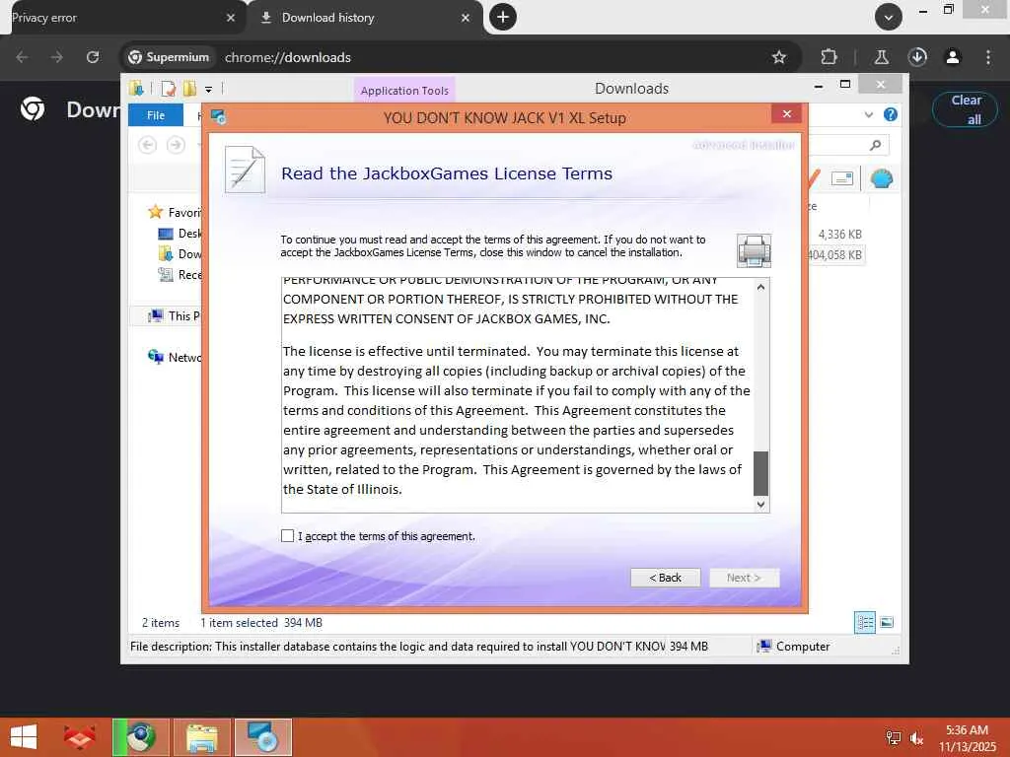The width and height of the screenshot is (1010, 757).
Task: Click the Properties quick access icon
Action: coord(169,88)
